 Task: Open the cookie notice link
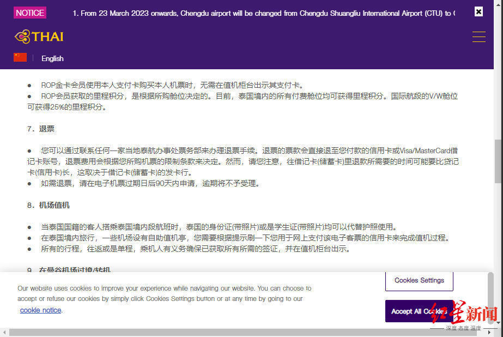[40, 310]
